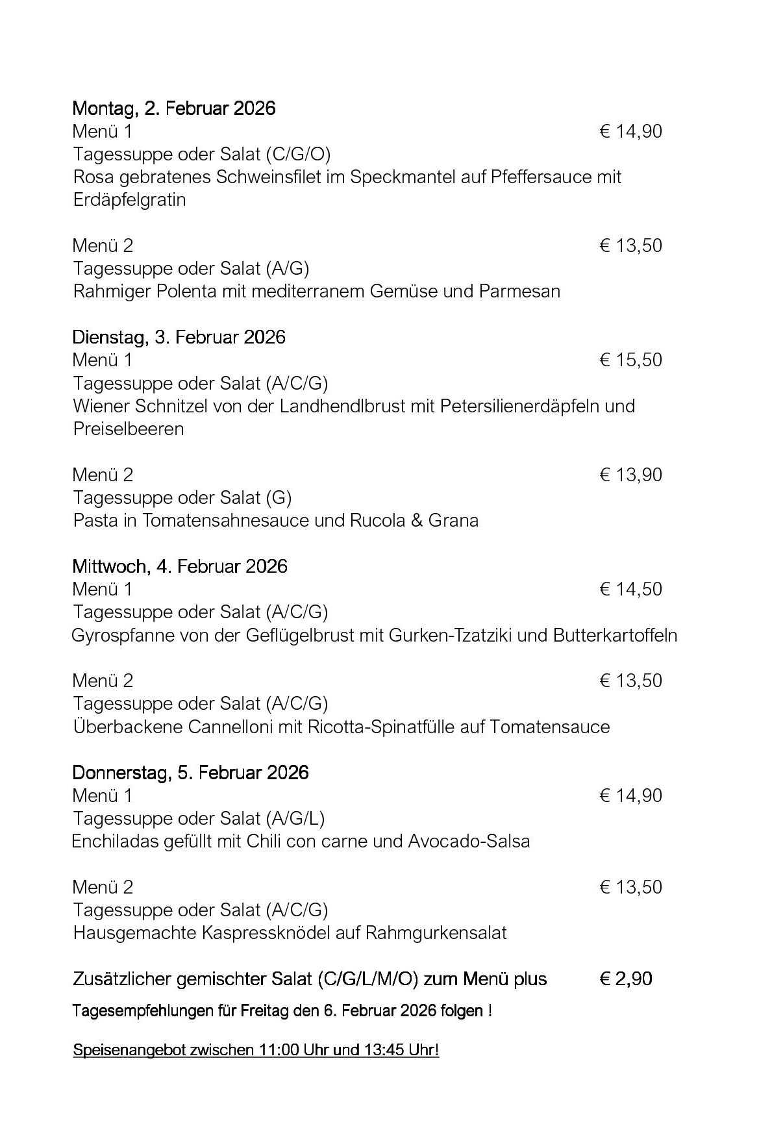
Task: Click the Mittwoch, 4. Februar 2026 heading
Action: pyautogui.click(x=180, y=566)
